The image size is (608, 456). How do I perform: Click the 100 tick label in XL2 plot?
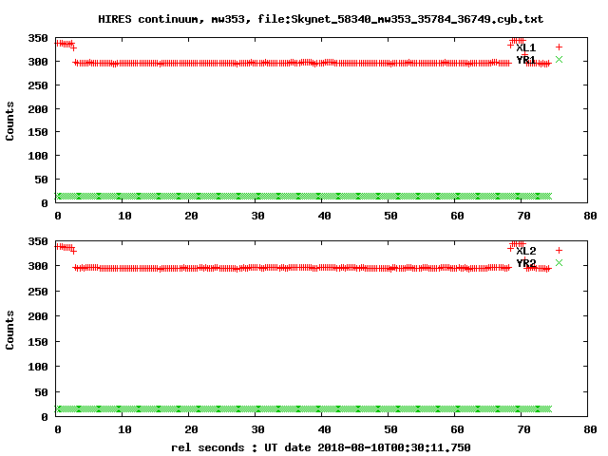point(38,367)
